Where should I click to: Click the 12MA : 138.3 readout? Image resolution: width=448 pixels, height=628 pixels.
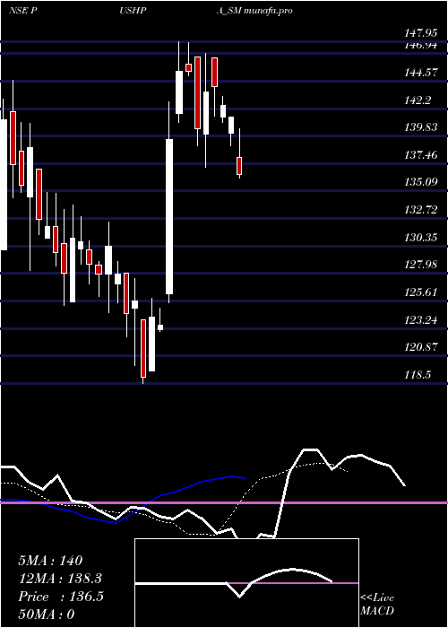60,579
